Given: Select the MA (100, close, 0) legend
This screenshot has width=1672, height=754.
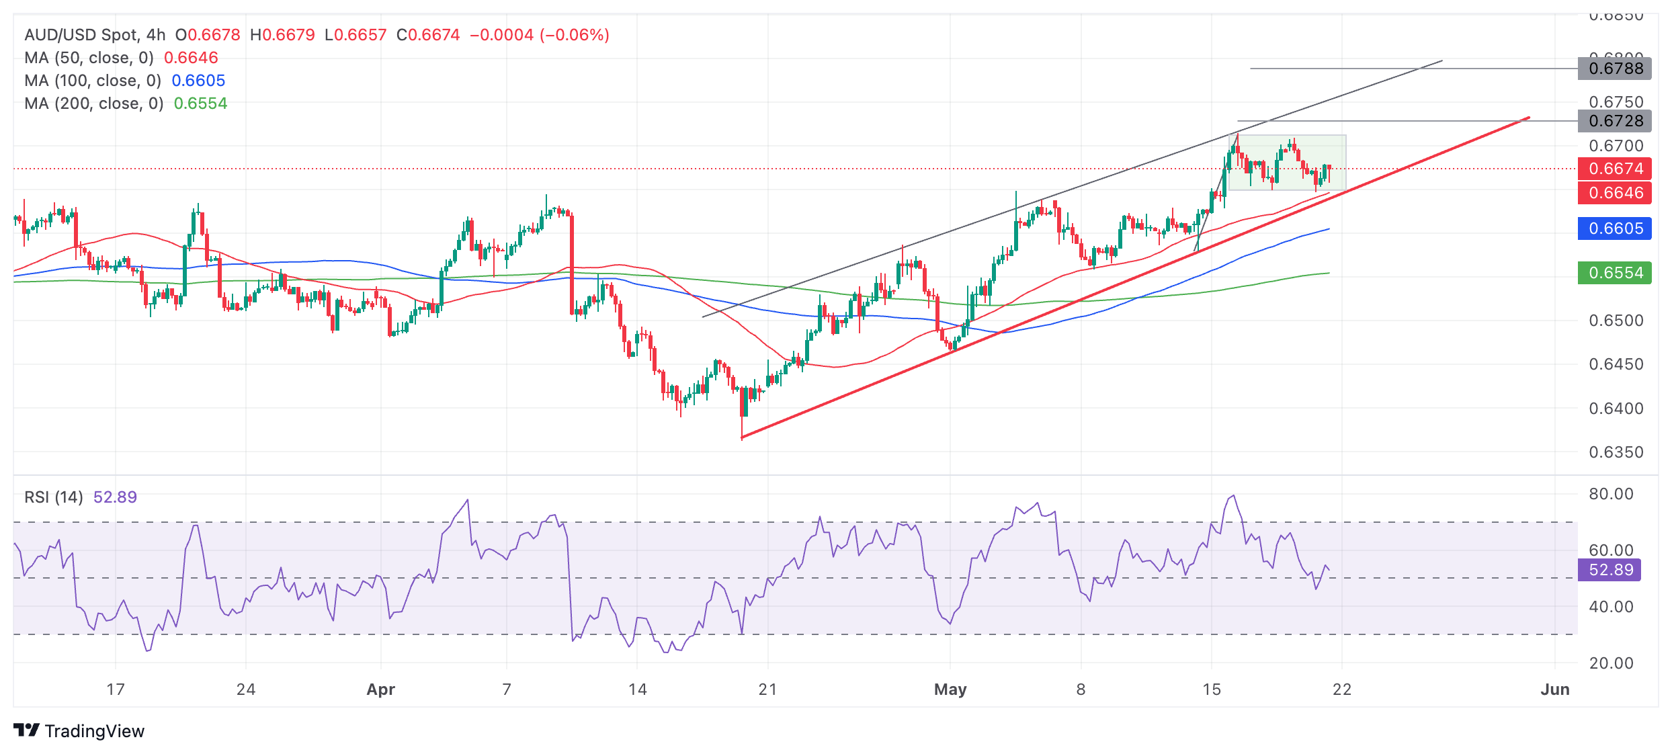Looking at the screenshot, I should (x=92, y=81).
